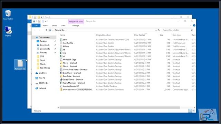This screenshot has width=221, height=124.
Task: Switch to the View ribbon tab
Action: pyautogui.click(x=63, y=25)
